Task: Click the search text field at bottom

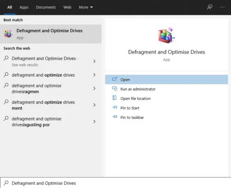Action: [115, 183]
